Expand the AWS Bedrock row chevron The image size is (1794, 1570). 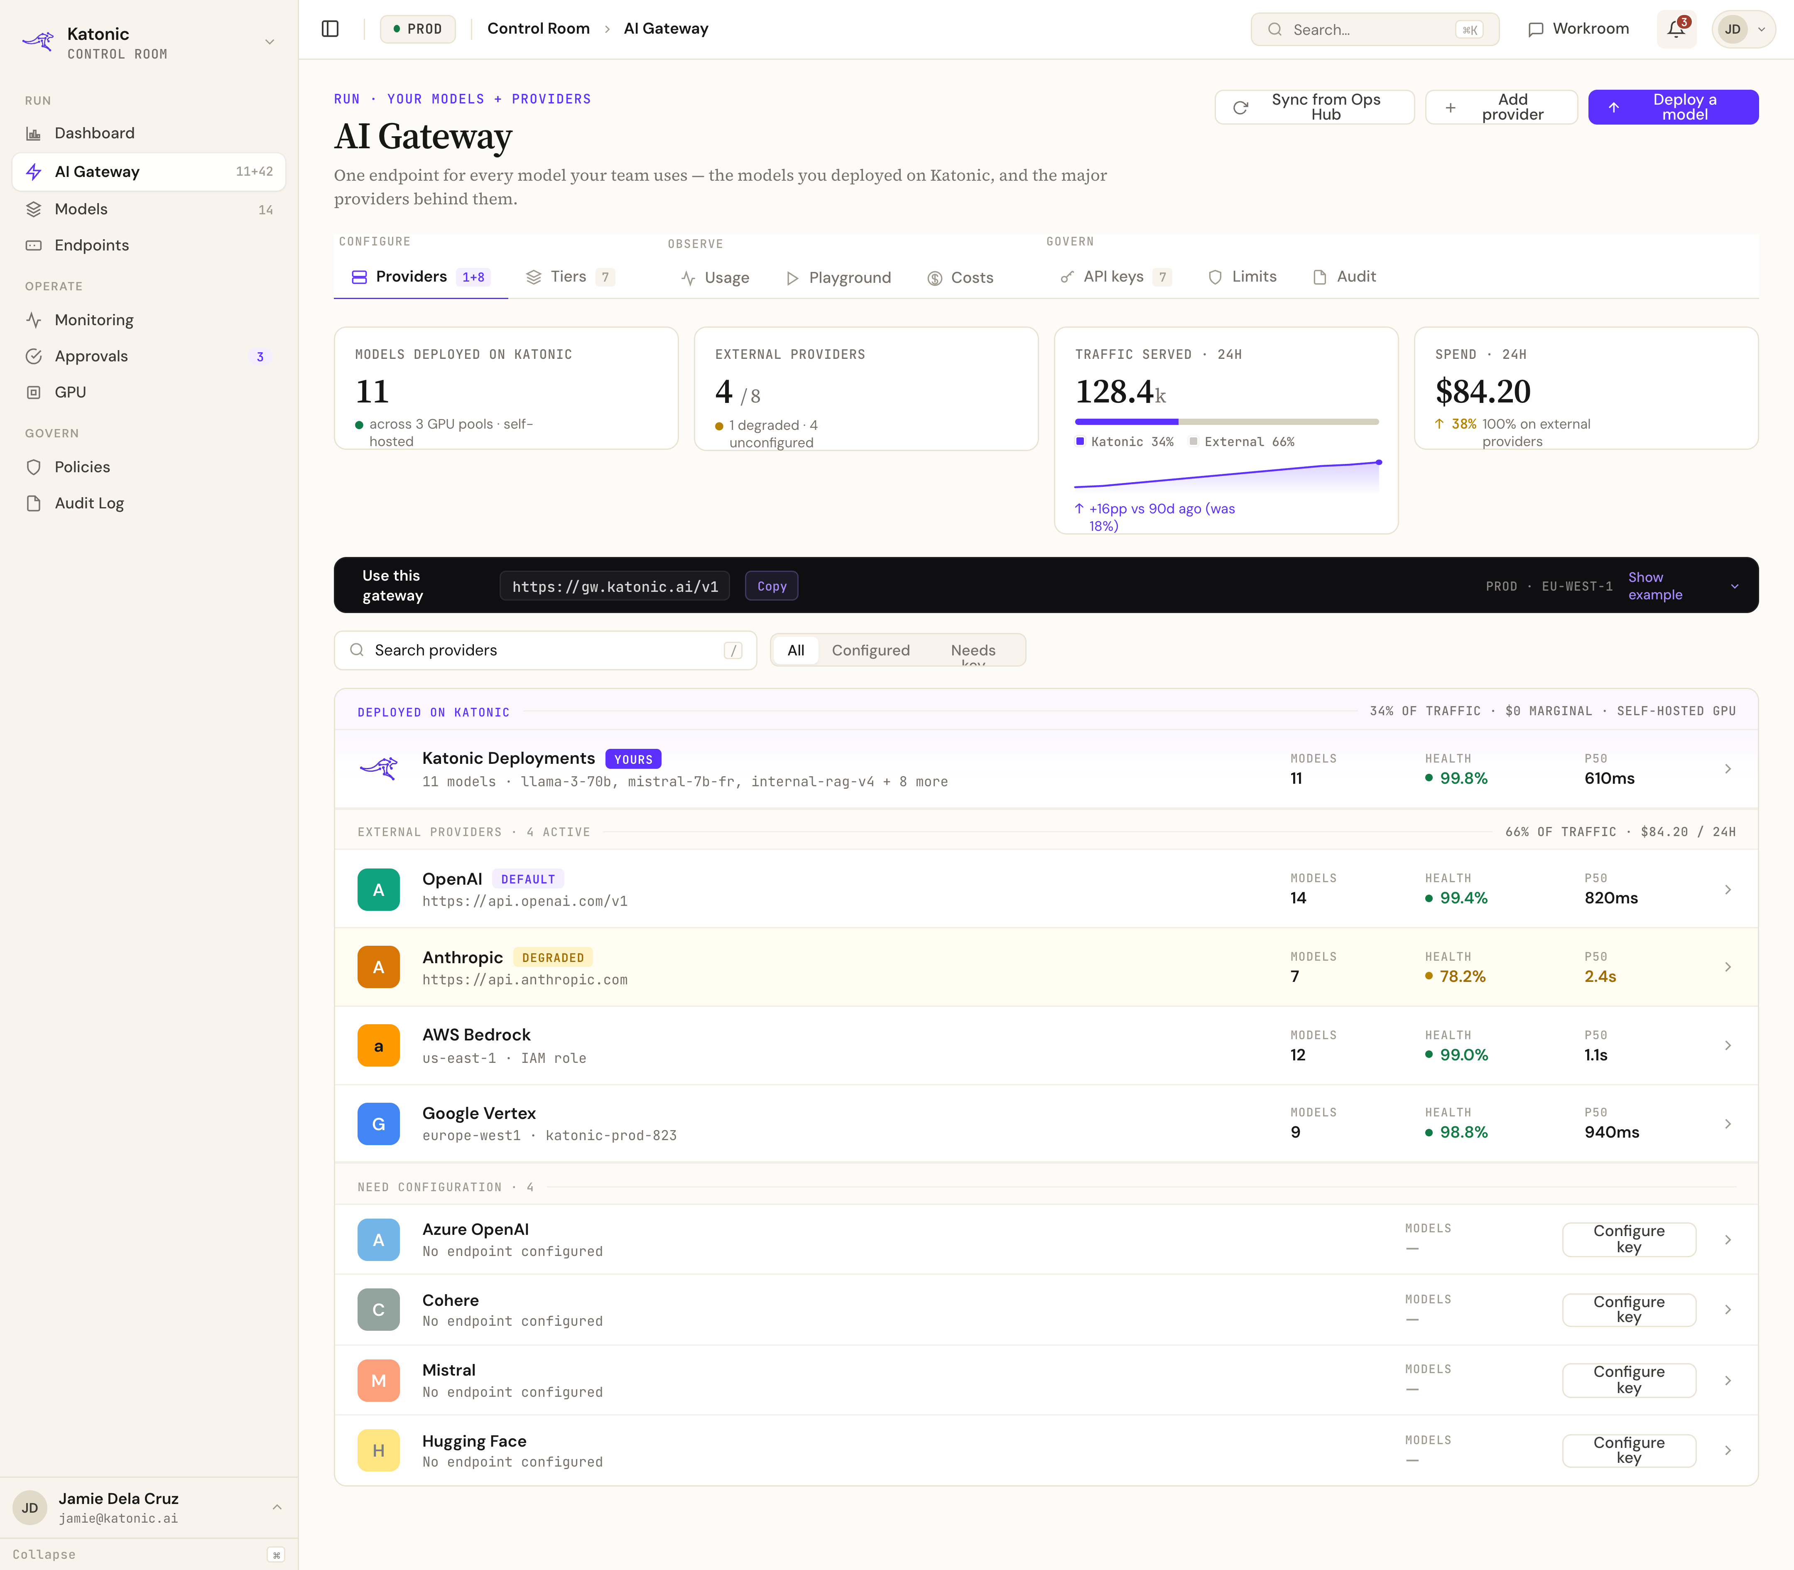[x=1728, y=1045]
